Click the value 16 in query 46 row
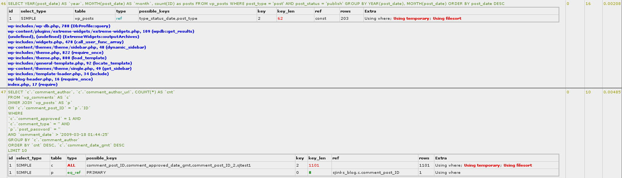 588,4
